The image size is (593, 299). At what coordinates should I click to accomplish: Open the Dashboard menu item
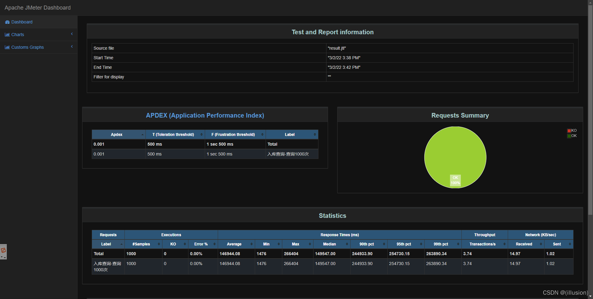[22, 22]
